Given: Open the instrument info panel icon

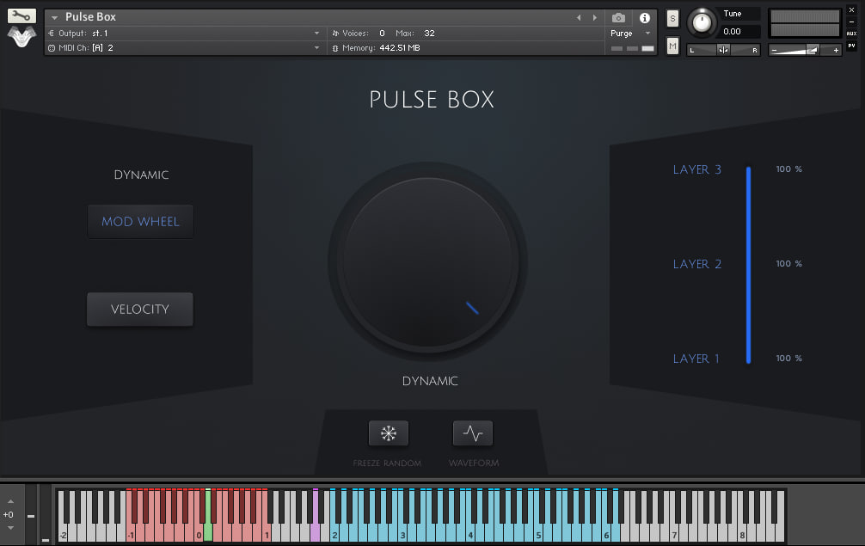Looking at the screenshot, I should click(x=644, y=17).
